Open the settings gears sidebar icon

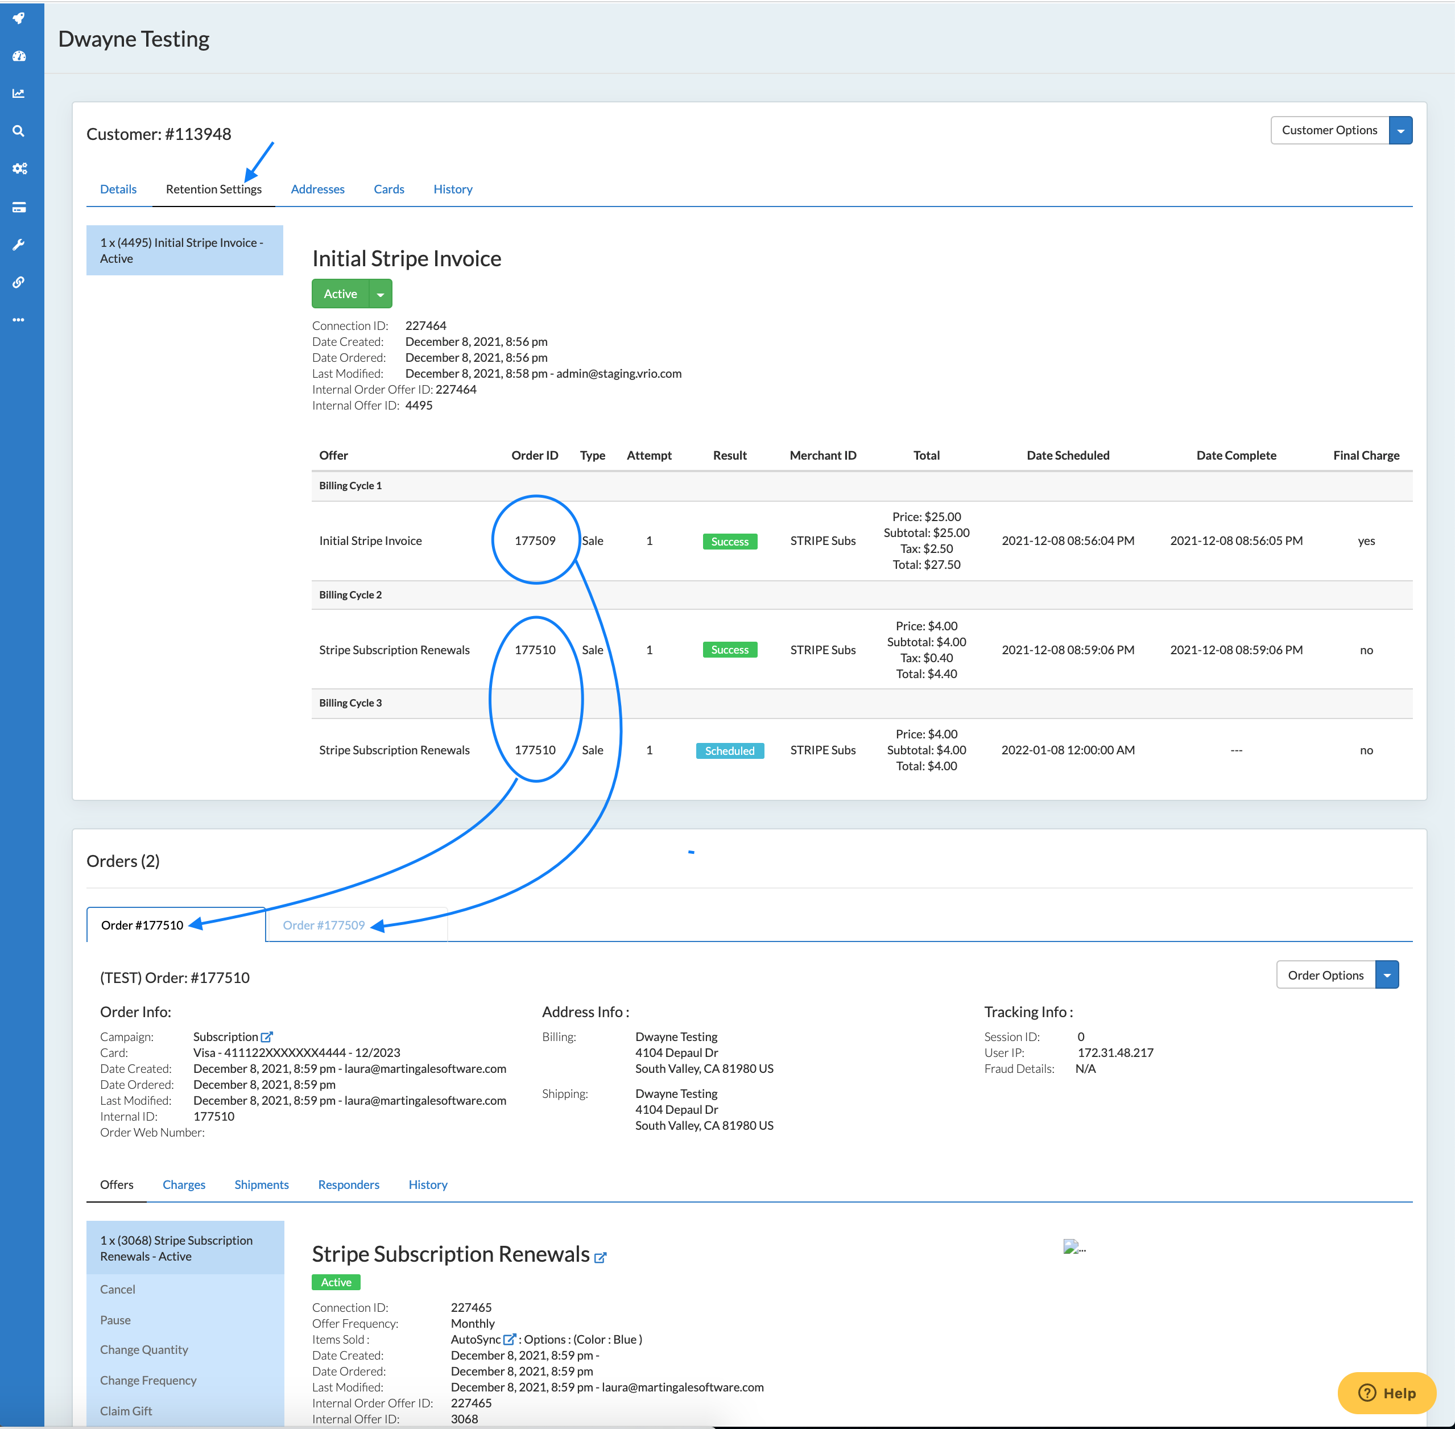point(19,169)
